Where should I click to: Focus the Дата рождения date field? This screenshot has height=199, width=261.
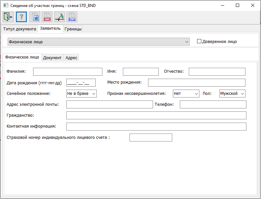[81, 83]
